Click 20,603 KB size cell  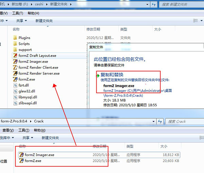[x=171, y=161]
